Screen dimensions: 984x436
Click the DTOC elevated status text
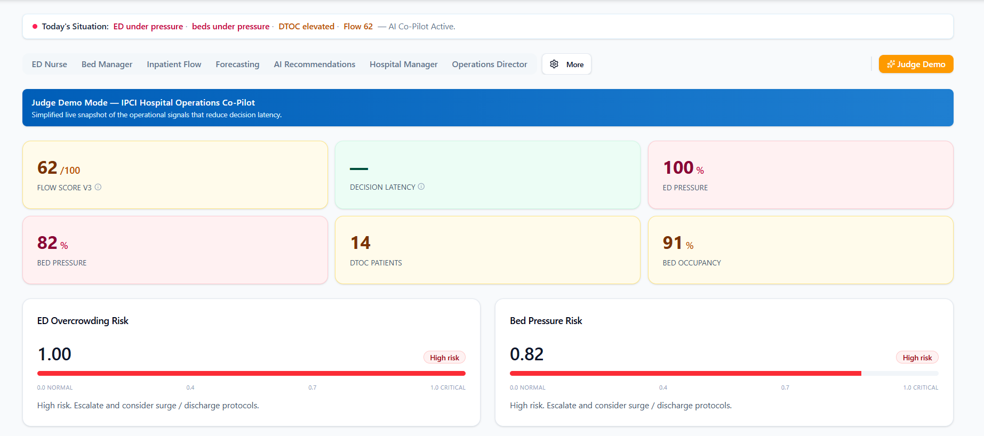point(306,26)
